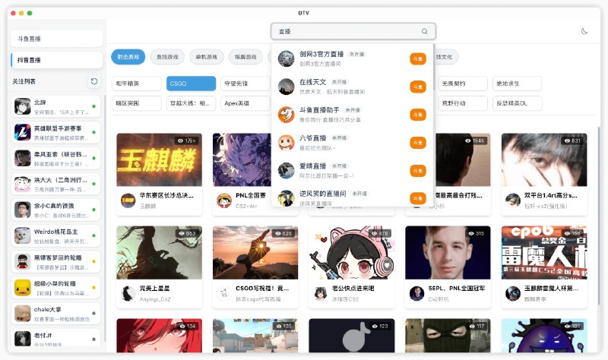Choose the 无畏契约 game tag
Image resolution: width=608 pixels, height=360 pixels.
click(463, 84)
